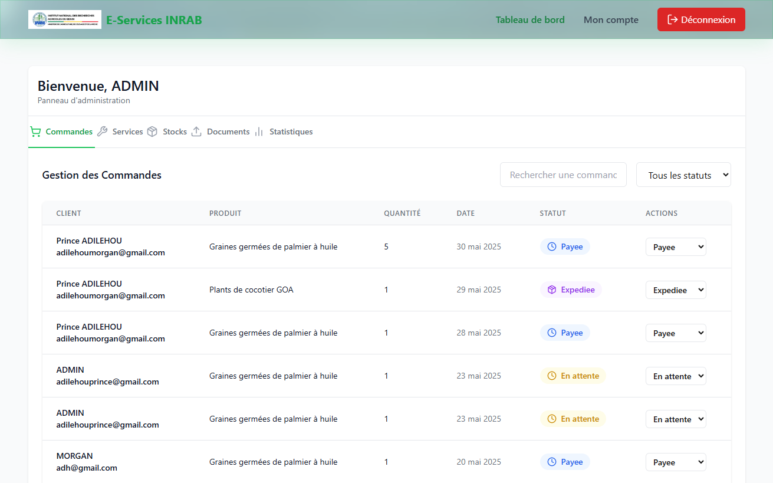The width and height of the screenshot is (773, 483).
Task: View the Statistiques tab
Action: 284,132
